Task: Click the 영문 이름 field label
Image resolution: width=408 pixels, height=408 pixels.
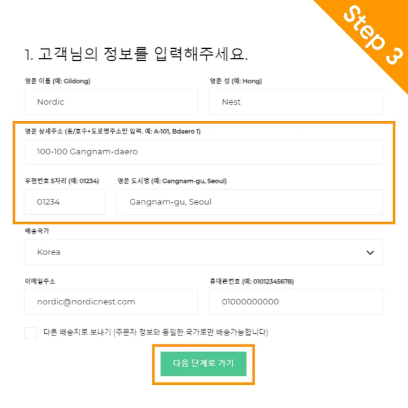Action: click(x=57, y=81)
